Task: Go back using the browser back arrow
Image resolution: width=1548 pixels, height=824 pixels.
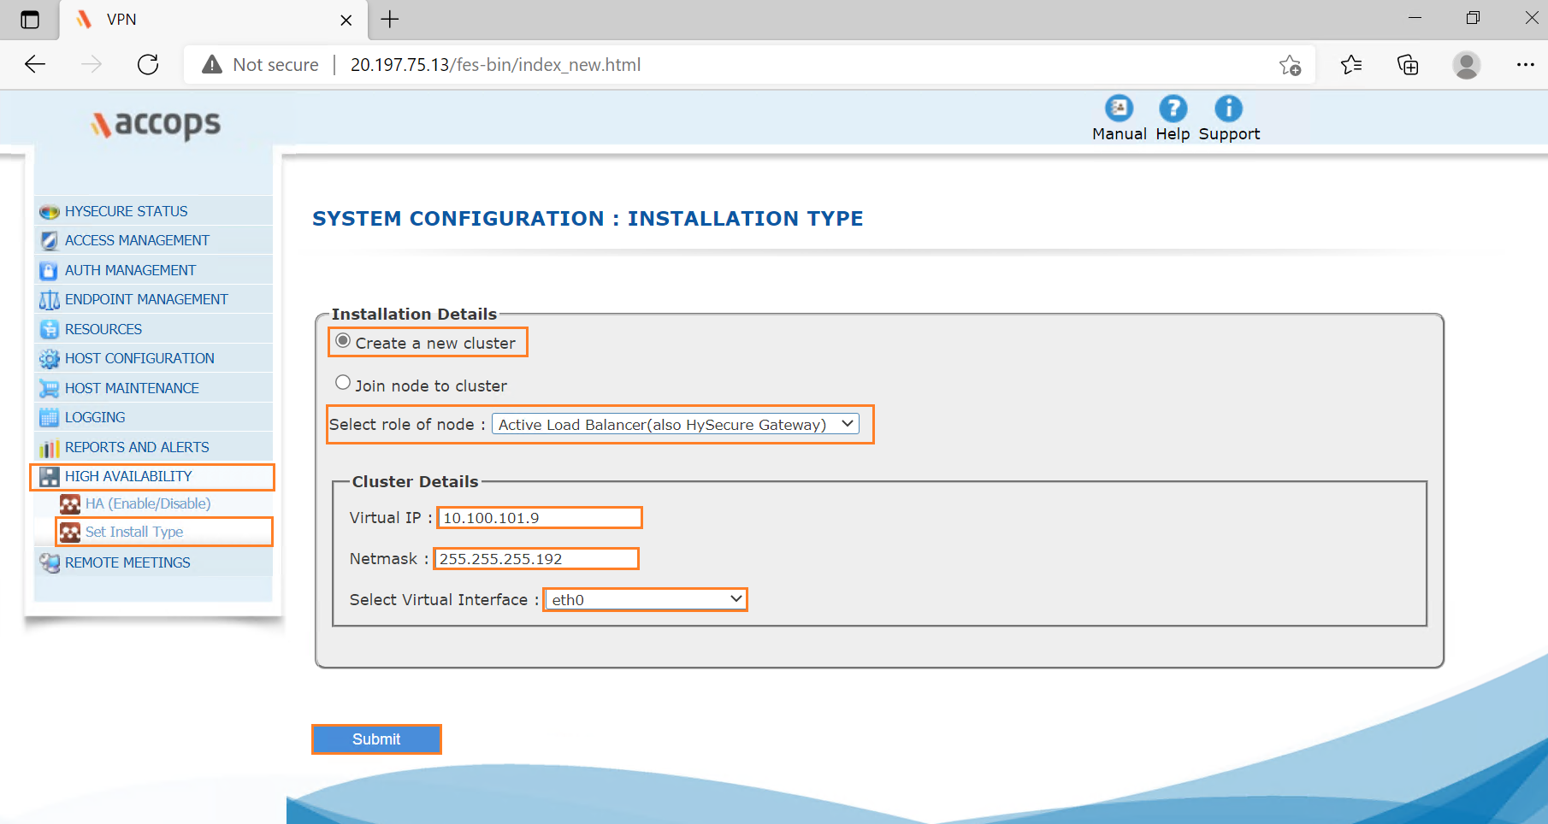Action: point(35,65)
